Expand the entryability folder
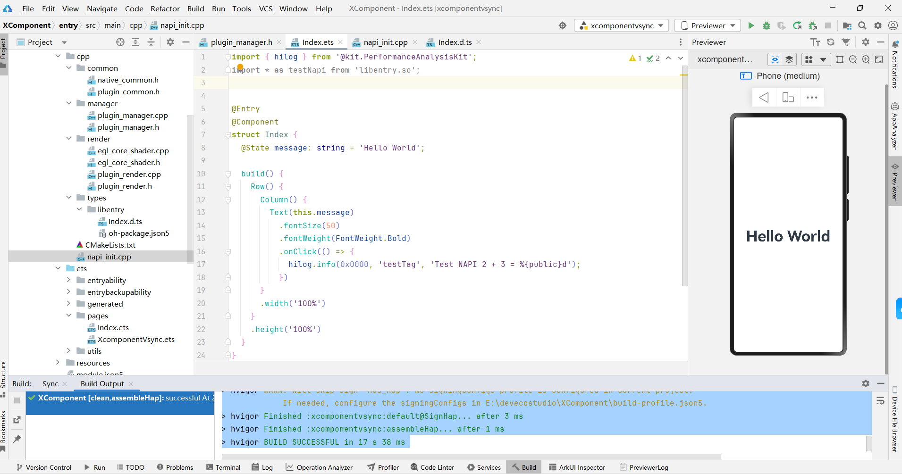This screenshot has width=902, height=474. (x=68, y=280)
